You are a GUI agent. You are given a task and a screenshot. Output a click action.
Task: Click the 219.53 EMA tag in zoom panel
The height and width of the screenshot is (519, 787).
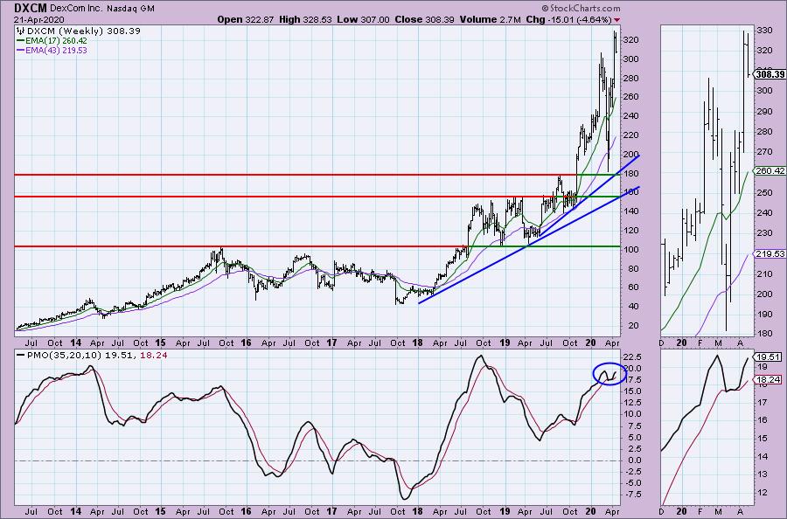click(770, 254)
